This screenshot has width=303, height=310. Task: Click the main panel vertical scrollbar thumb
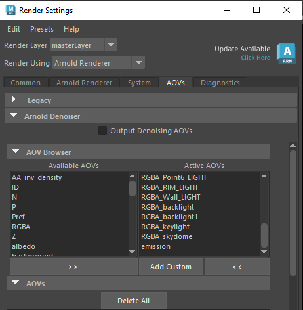pos(293,213)
